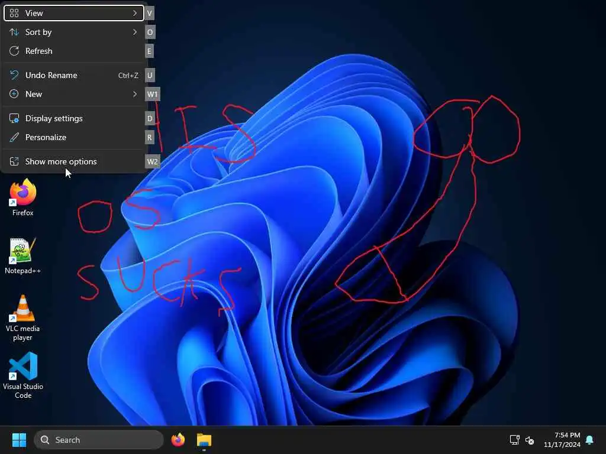606x454 pixels.
Task: Click the View grid icon
Action: coord(14,13)
